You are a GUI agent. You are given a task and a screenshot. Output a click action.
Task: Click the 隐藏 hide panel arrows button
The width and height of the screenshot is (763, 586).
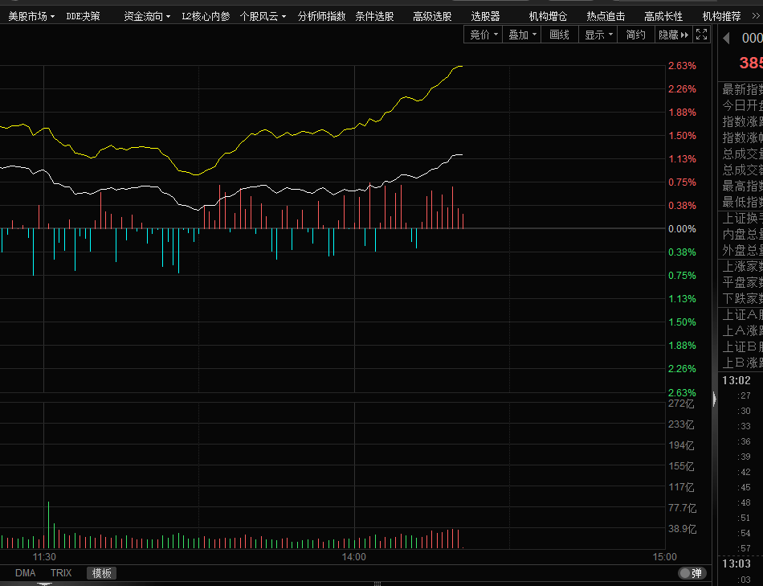(x=673, y=35)
